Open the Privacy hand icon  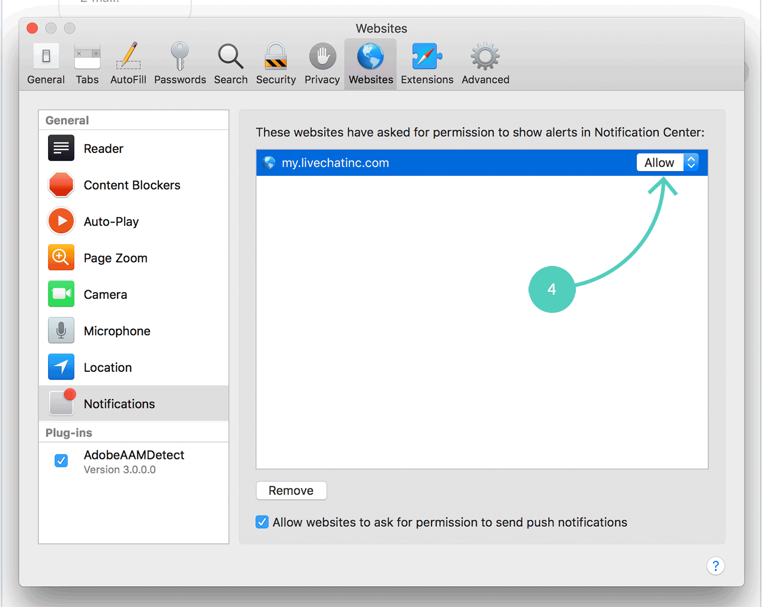323,56
